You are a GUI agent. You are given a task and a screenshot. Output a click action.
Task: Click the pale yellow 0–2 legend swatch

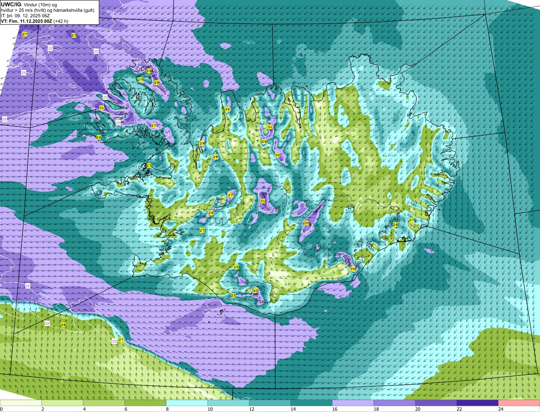point(21,403)
